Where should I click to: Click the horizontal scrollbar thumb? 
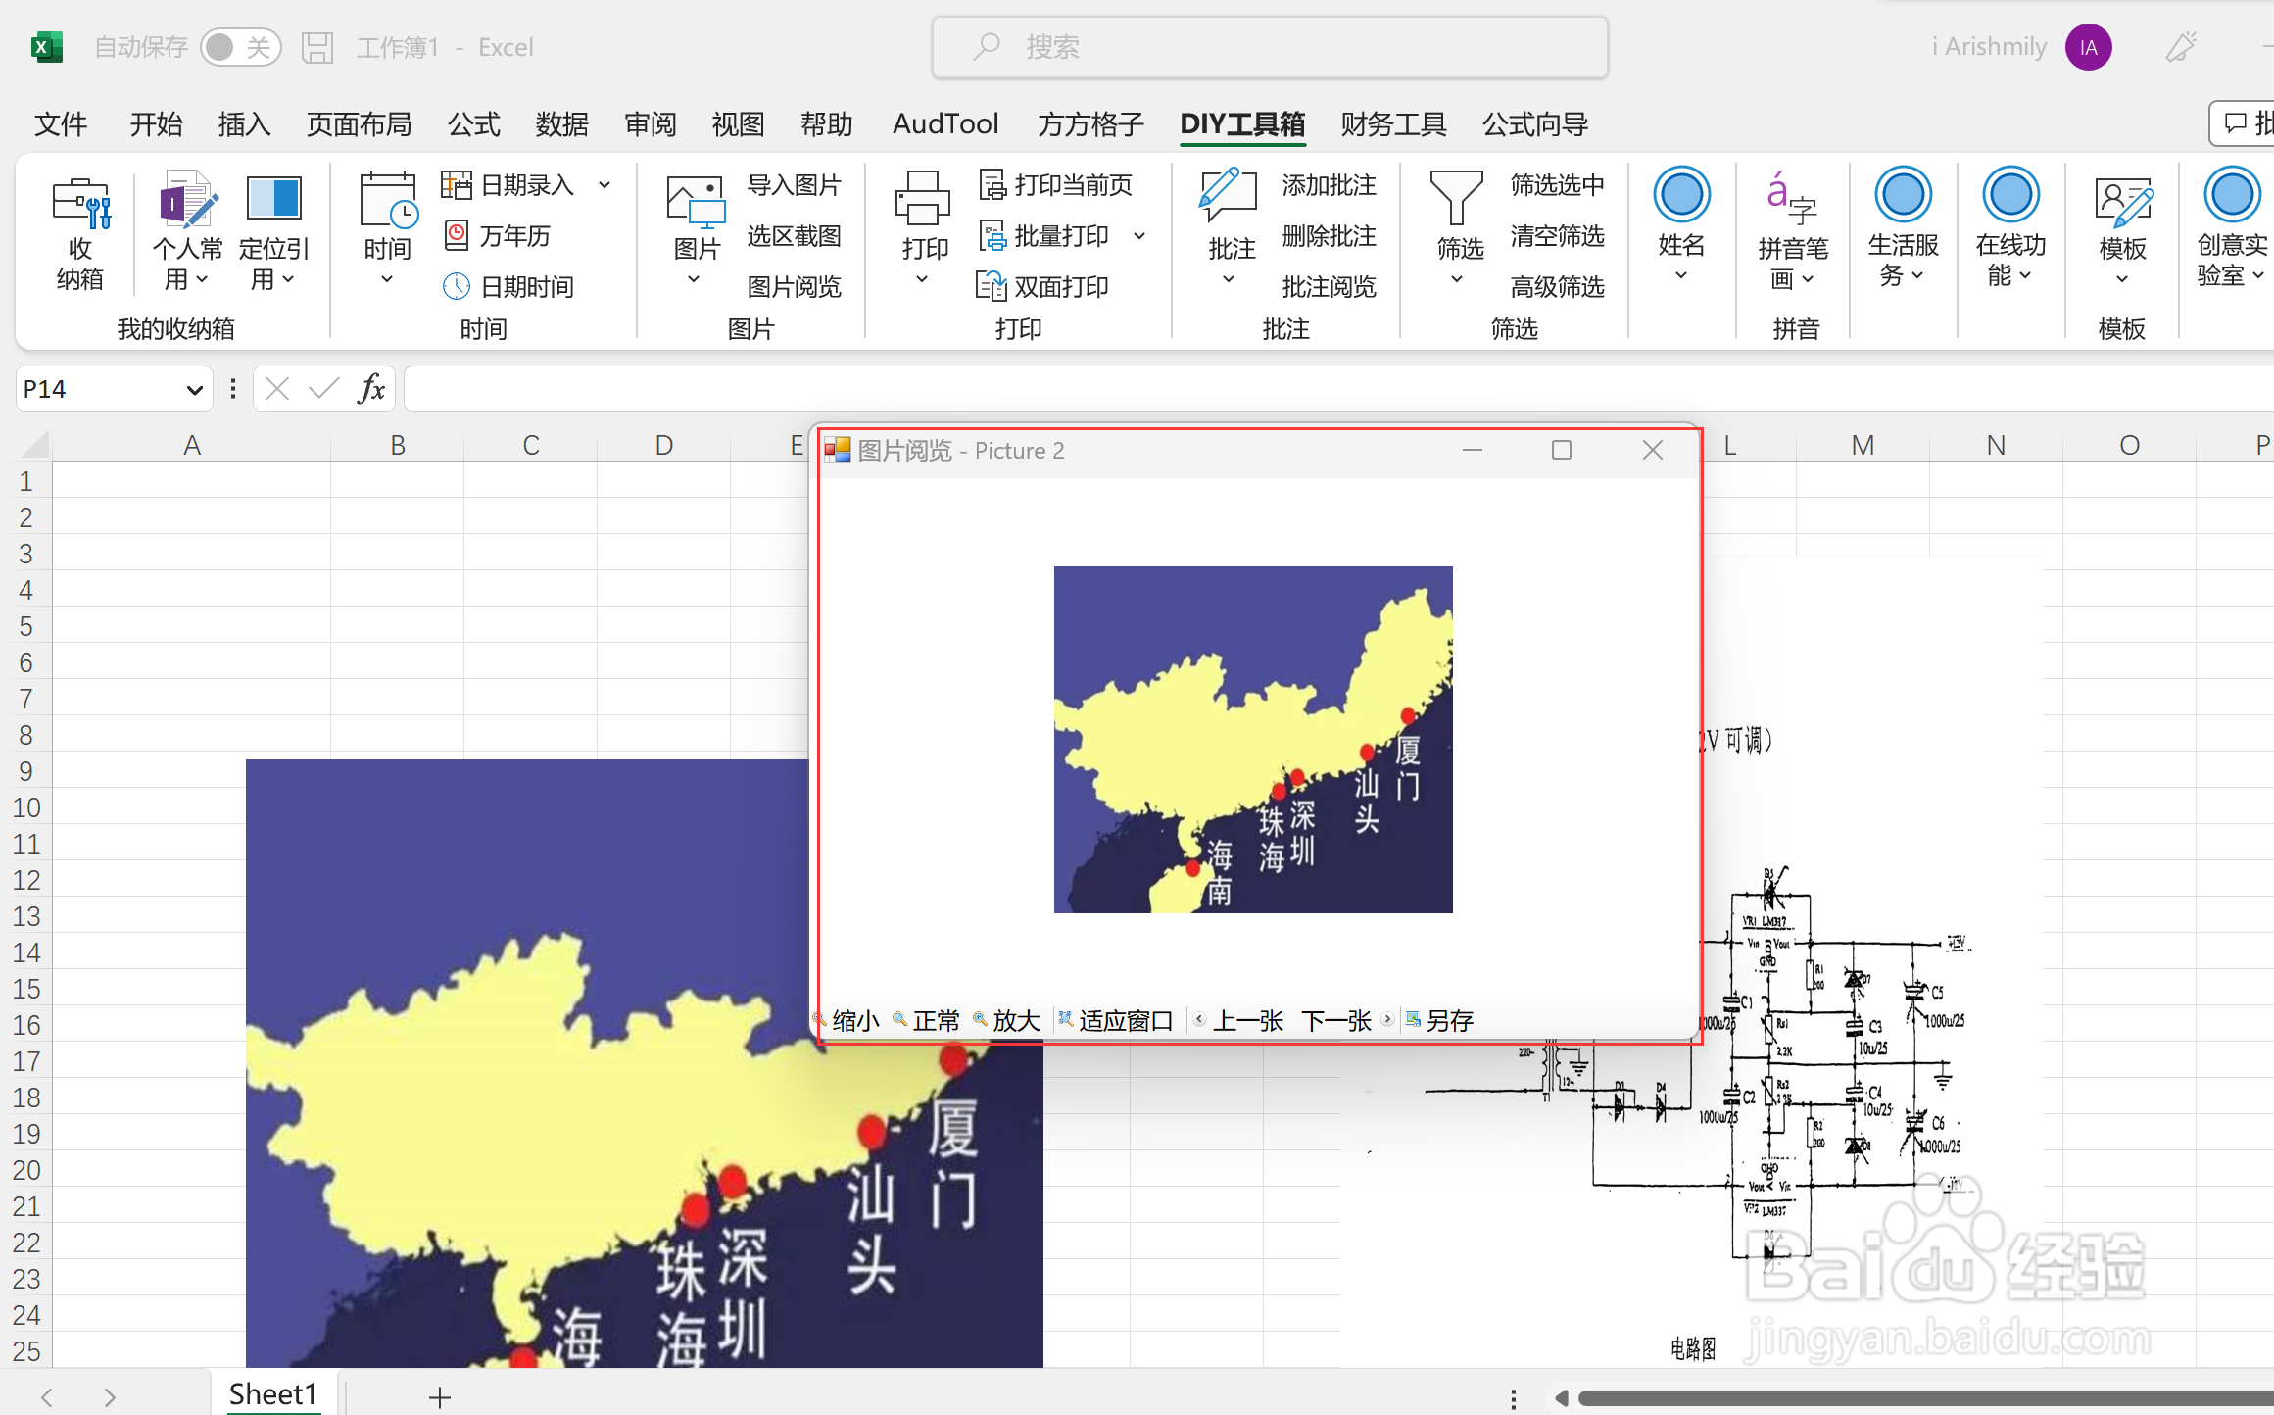1925,1398
